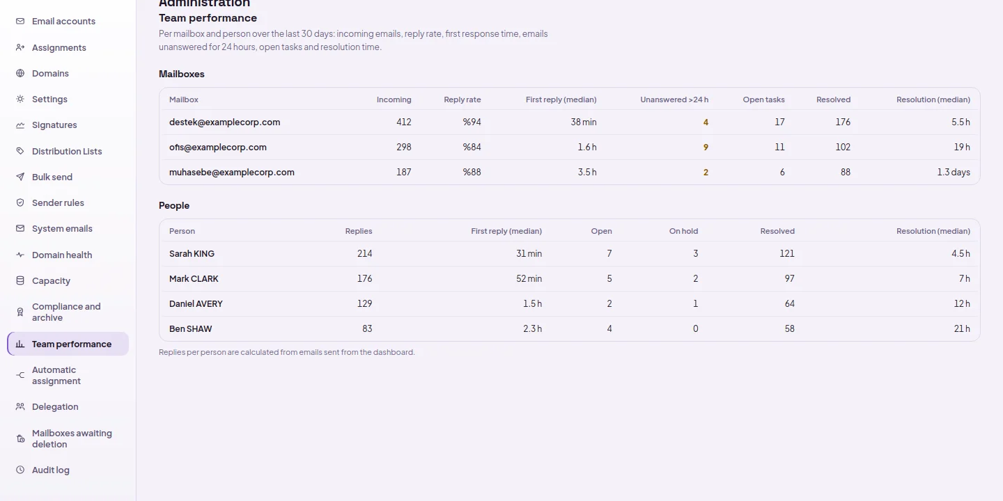Click unanswered count 9 for ofis mailbox
Image resolution: width=1003 pixels, height=501 pixels.
coord(706,148)
